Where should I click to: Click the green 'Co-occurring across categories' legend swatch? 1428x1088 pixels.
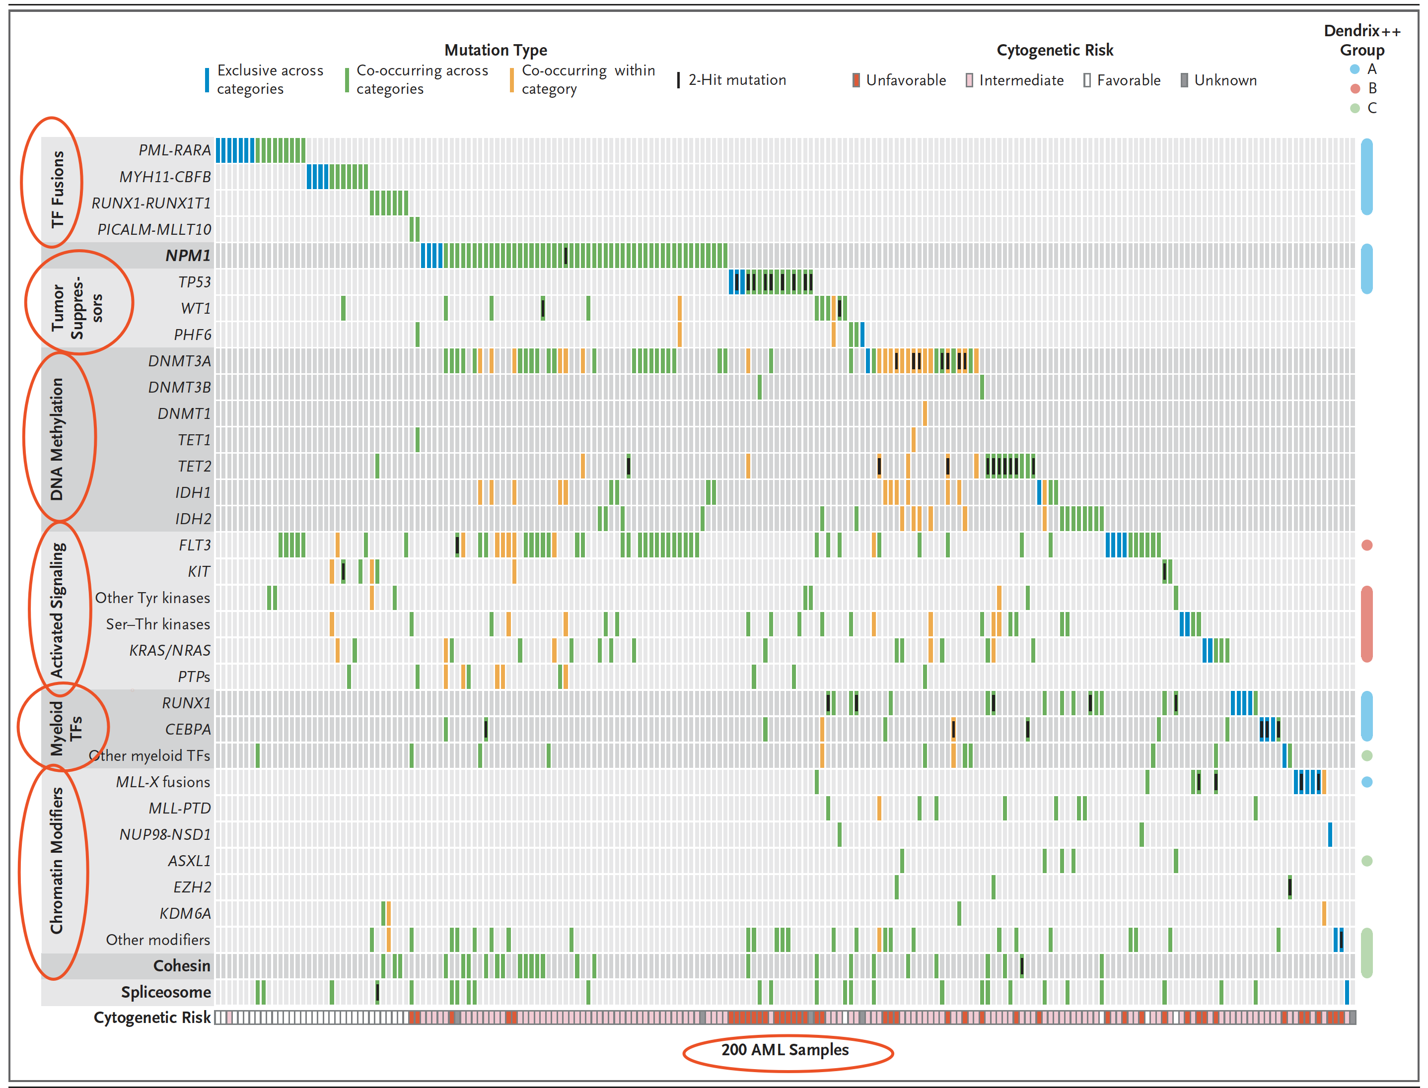(x=347, y=80)
